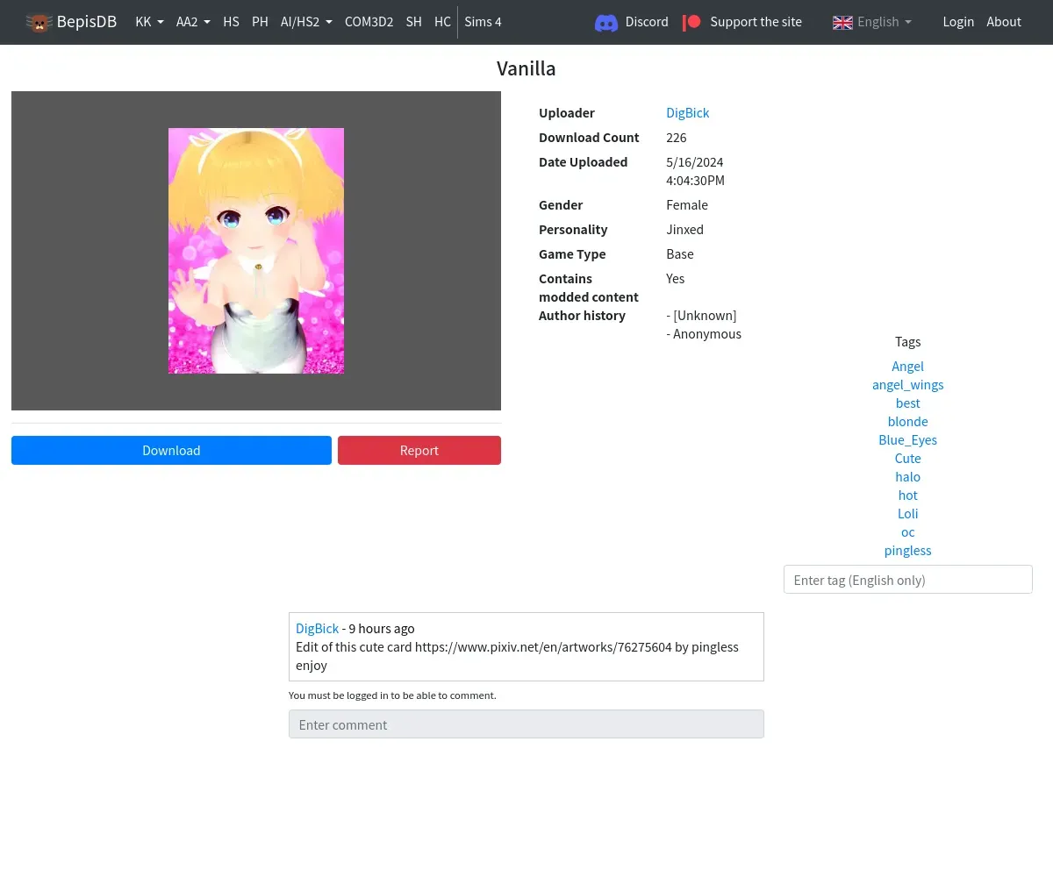1053x877 pixels.
Task: Open the SH section
Action: [x=414, y=22]
